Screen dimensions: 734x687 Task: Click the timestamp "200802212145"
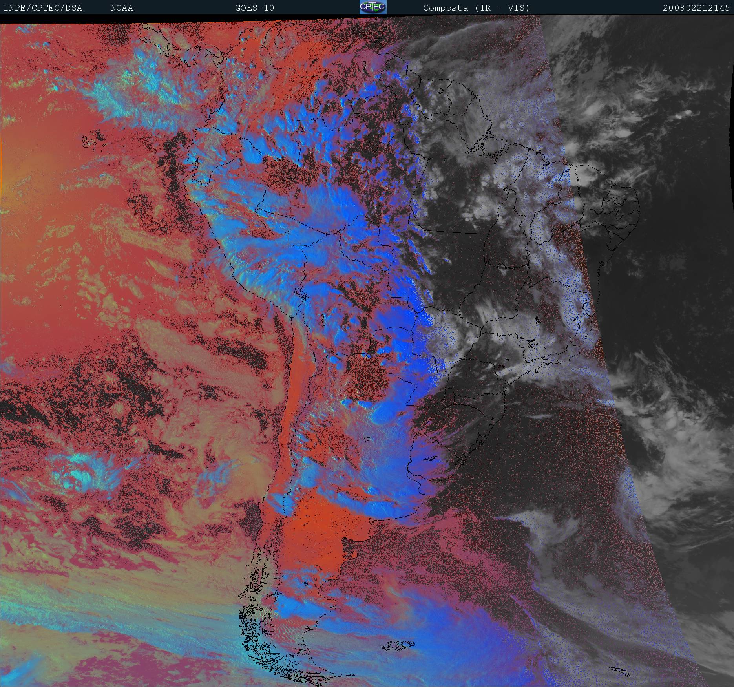coord(696,8)
